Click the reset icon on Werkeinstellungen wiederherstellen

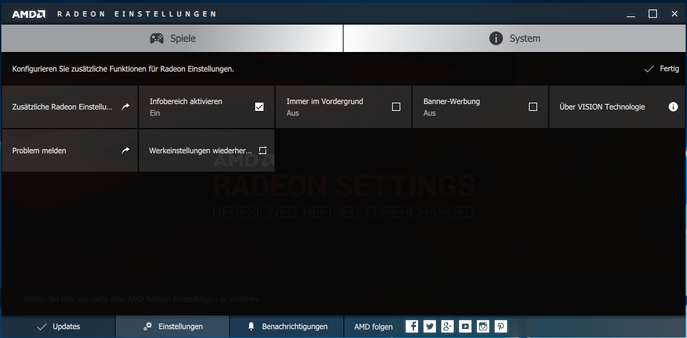pyautogui.click(x=263, y=150)
